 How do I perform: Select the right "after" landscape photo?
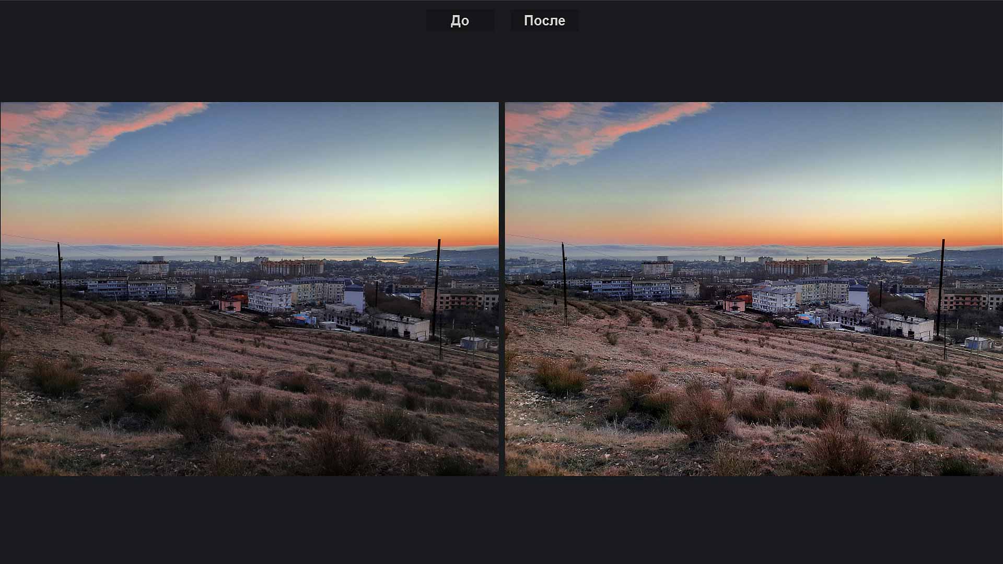pyautogui.click(x=754, y=289)
